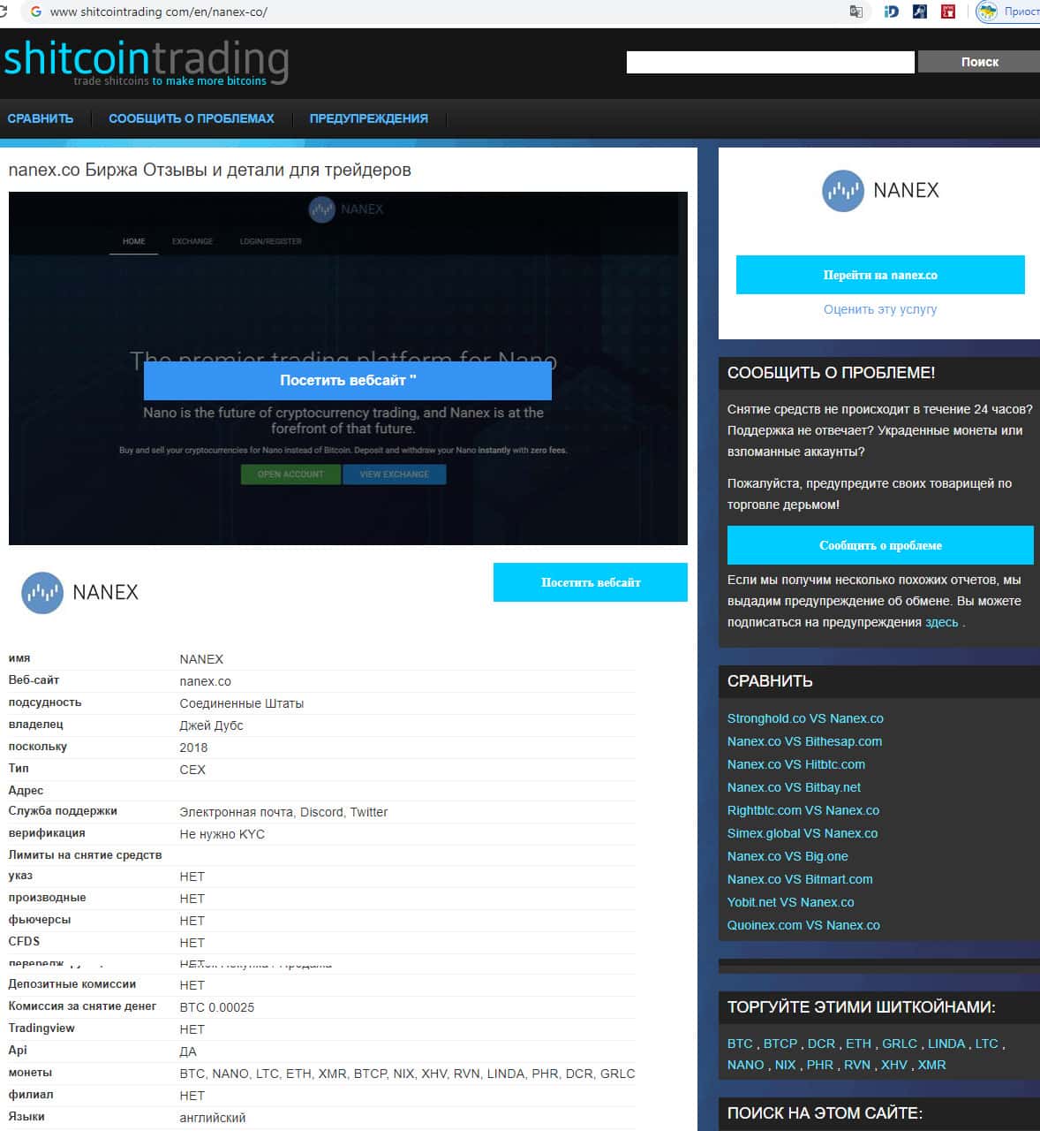Open Nanex.co VS Bithesap.com comparison
1040x1131 pixels.
click(x=804, y=741)
